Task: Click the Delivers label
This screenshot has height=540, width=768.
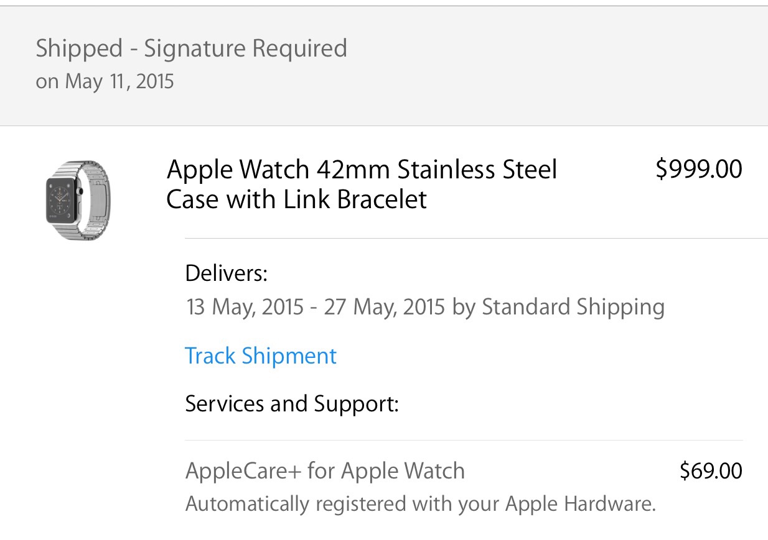Action: [x=227, y=273]
